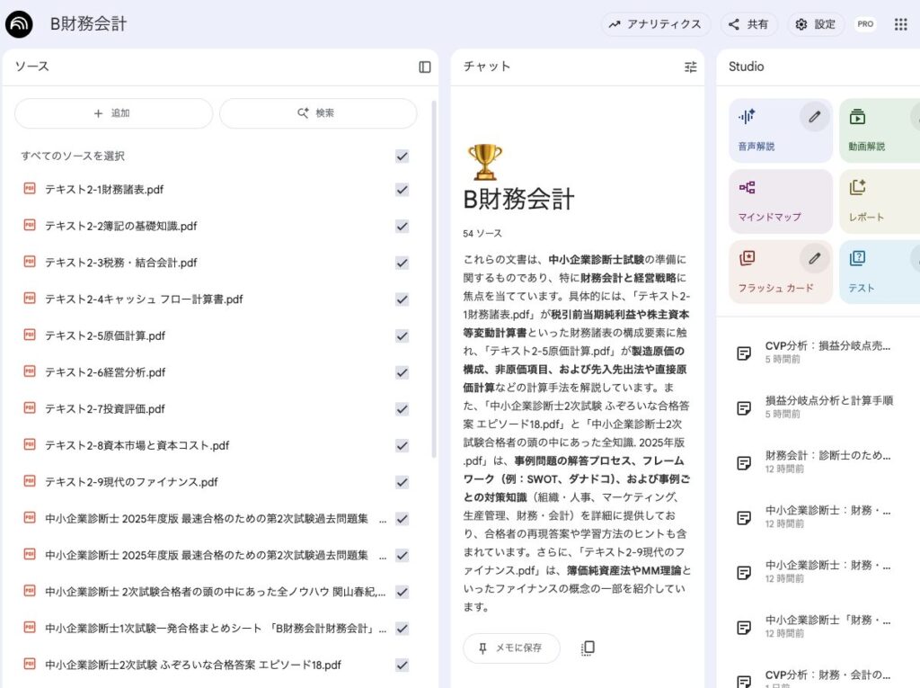Click the copy summary icon

pyautogui.click(x=588, y=648)
